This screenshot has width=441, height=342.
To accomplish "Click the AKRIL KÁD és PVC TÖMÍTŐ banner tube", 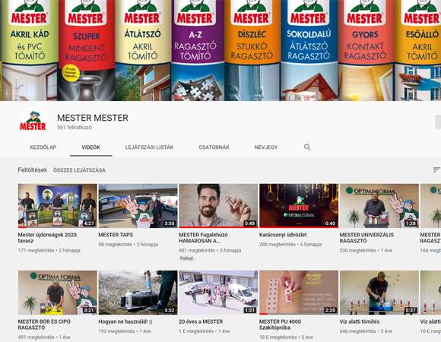I will pos(30,50).
